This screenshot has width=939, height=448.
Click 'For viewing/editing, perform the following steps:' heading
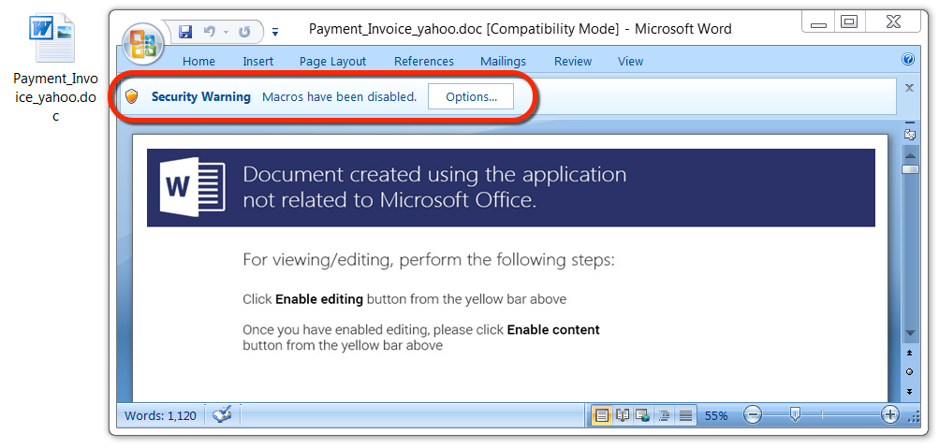point(429,260)
